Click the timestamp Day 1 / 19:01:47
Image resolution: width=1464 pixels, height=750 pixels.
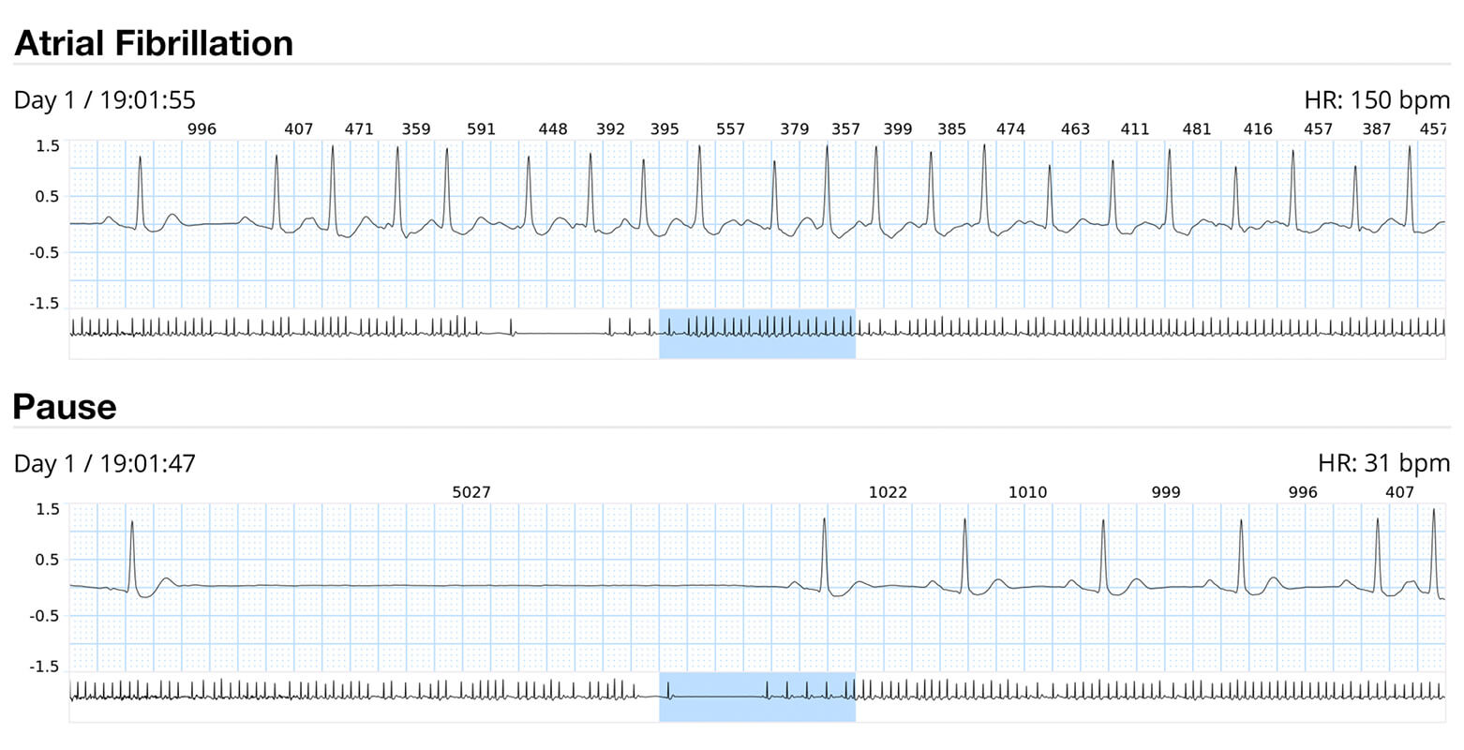click(105, 464)
